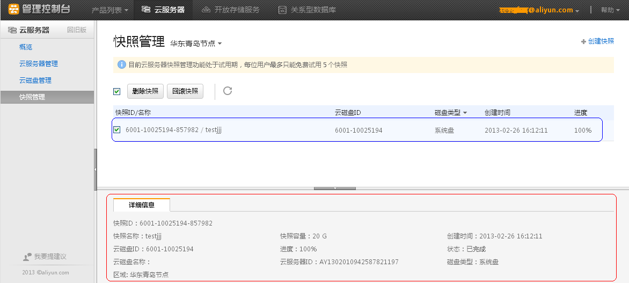Open the 产品列表 dropdown menu
Screen dimensions: 629x283
pos(109,10)
